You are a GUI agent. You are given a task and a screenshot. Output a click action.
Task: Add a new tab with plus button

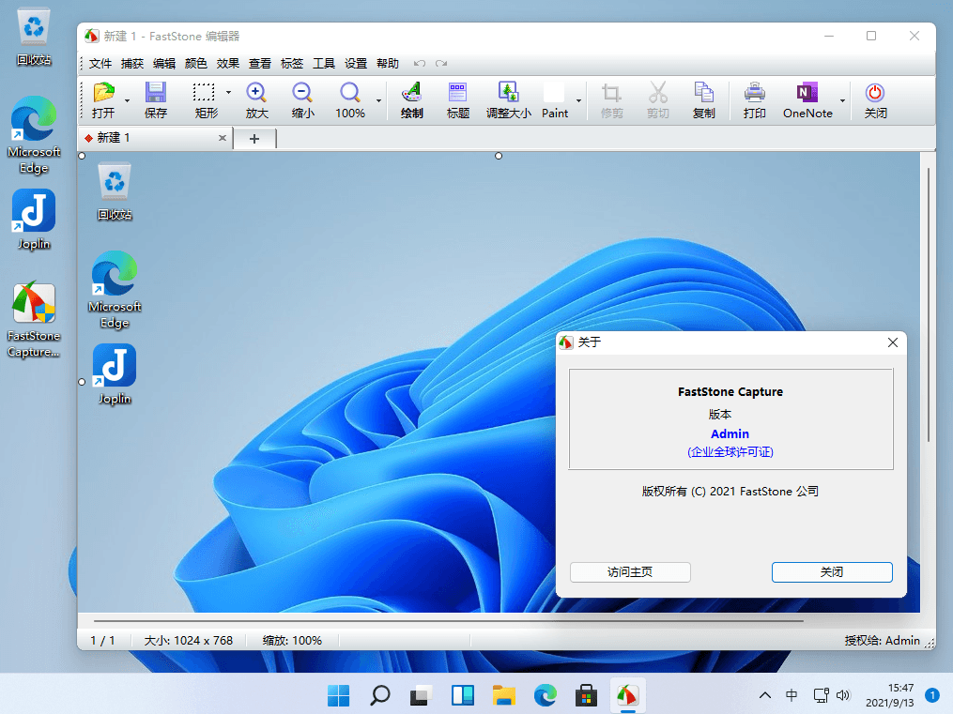click(254, 139)
